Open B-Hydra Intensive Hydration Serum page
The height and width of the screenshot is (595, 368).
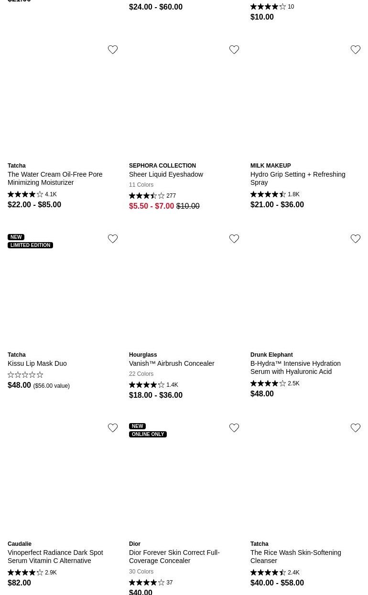[x=295, y=367]
